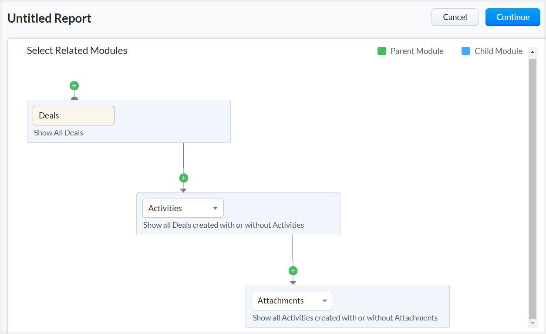Click "Show all Activities created with or without Attachments"
Image resolution: width=546 pixels, height=334 pixels.
(345, 318)
